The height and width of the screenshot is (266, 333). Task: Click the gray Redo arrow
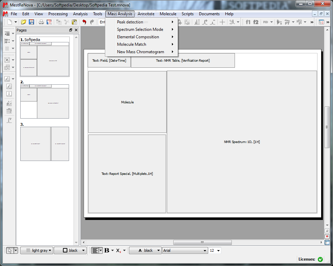(x=92, y=22)
